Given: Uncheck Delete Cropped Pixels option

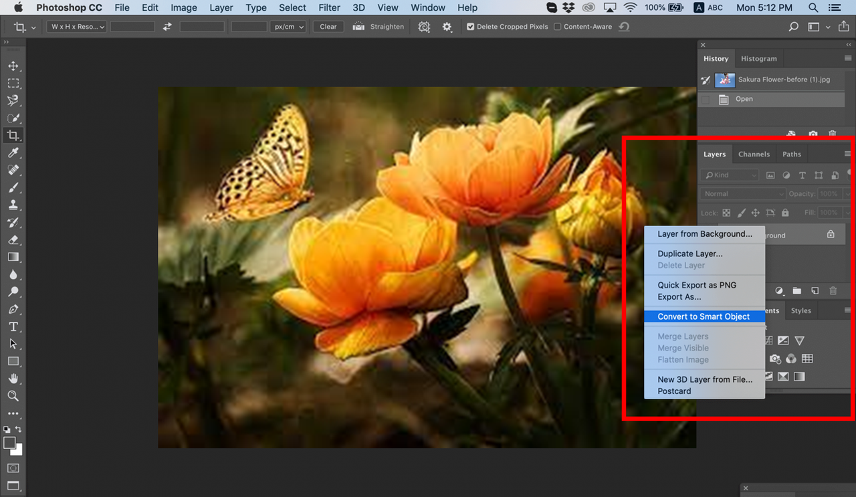Looking at the screenshot, I should pyautogui.click(x=471, y=26).
